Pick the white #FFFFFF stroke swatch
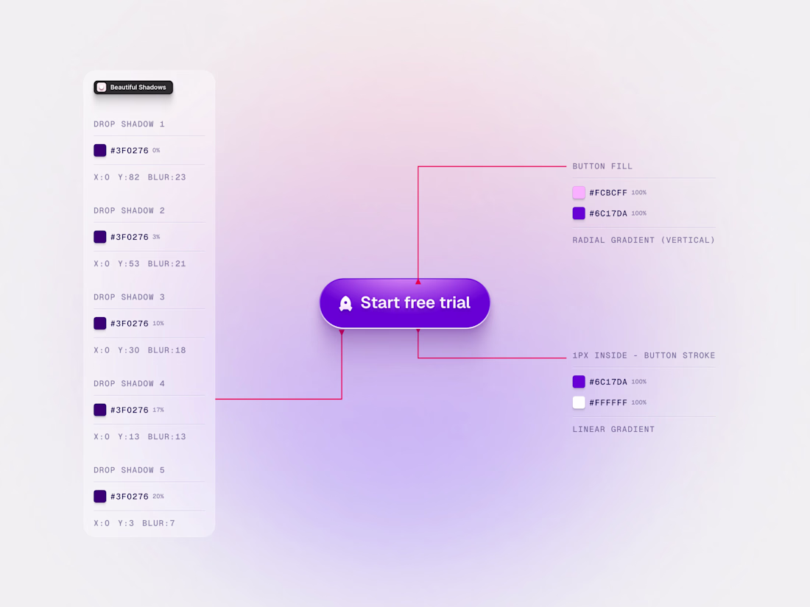Image resolution: width=810 pixels, height=607 pixels. (579, 402)
